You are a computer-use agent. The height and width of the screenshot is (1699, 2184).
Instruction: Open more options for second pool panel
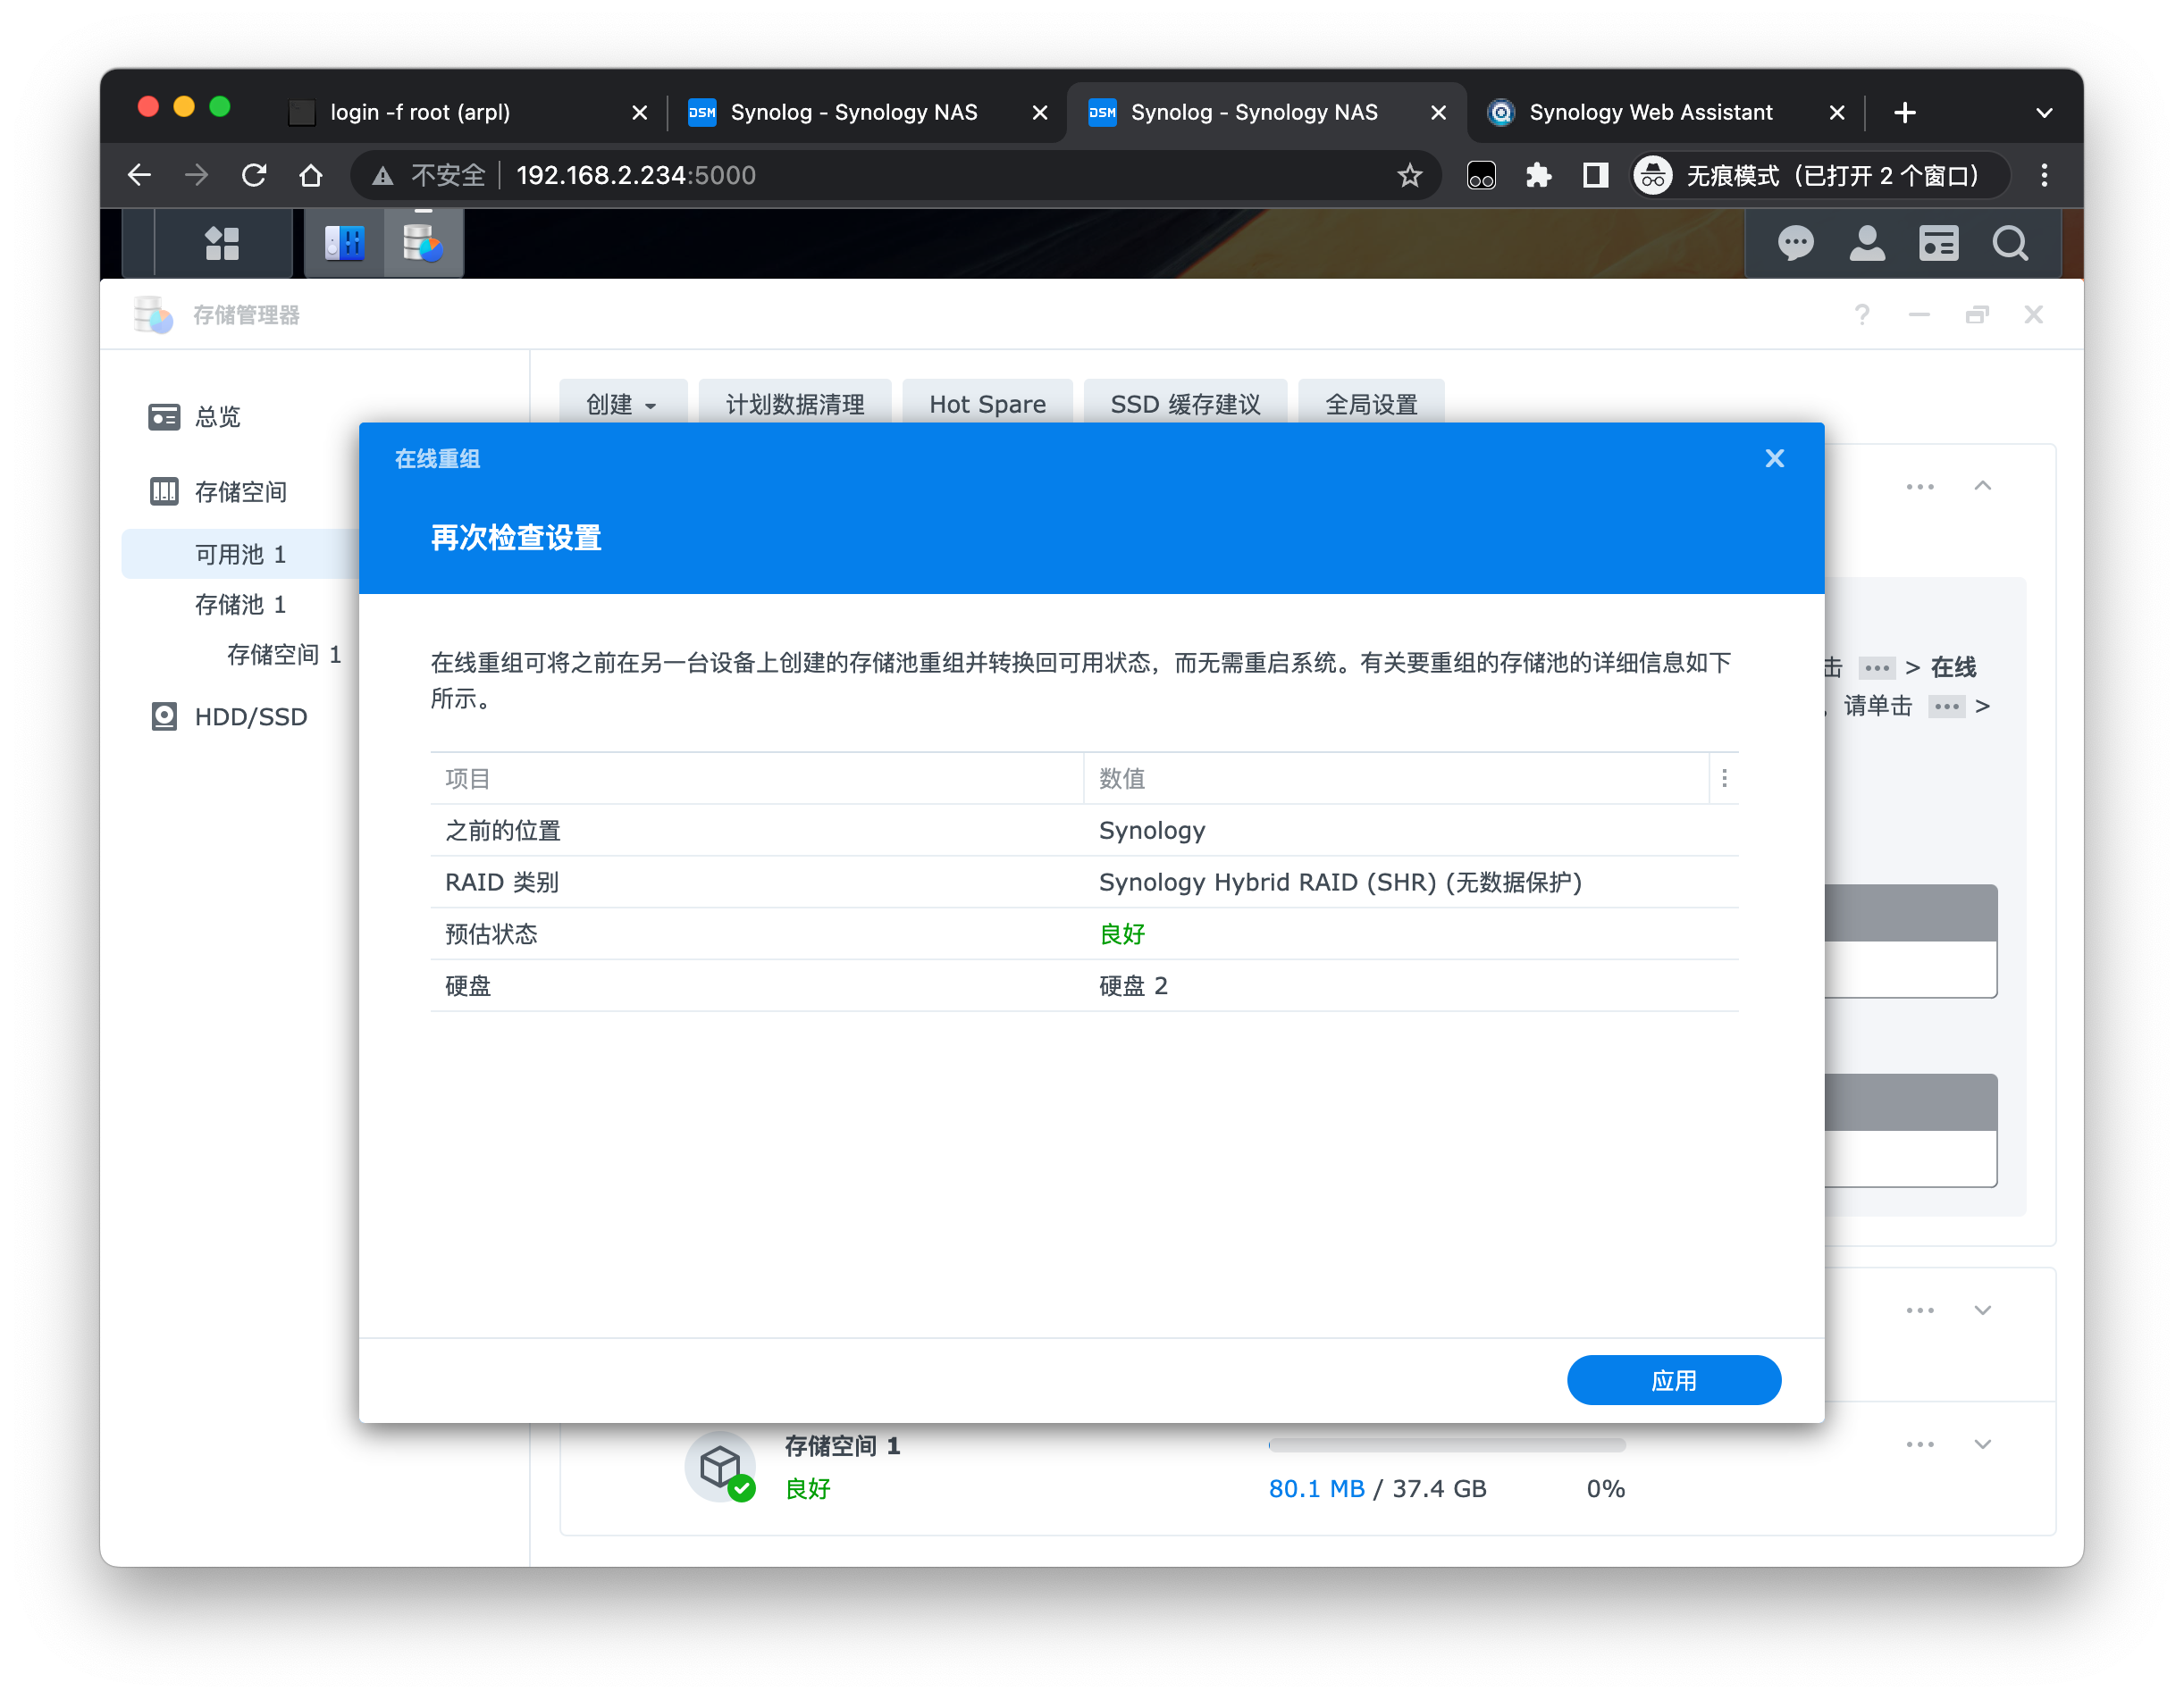[1919, 1310]
